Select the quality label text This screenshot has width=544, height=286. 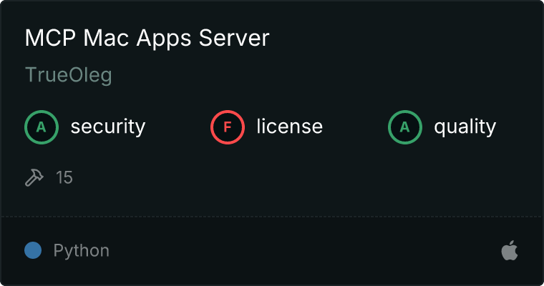(x=465, y=127)
